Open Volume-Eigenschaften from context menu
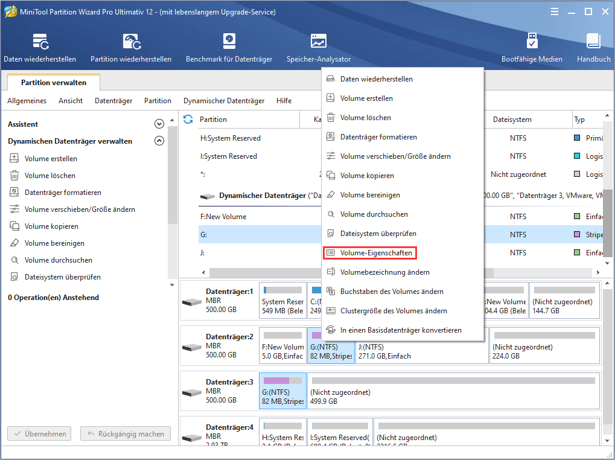This screenshot has height=460, width=615. (403, 253)
